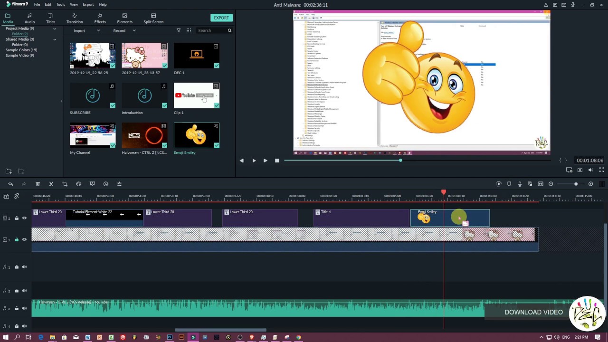Viewport: 608px width, 342px height.
Task: Go to previous frame in preview
Action: [242, 161]
